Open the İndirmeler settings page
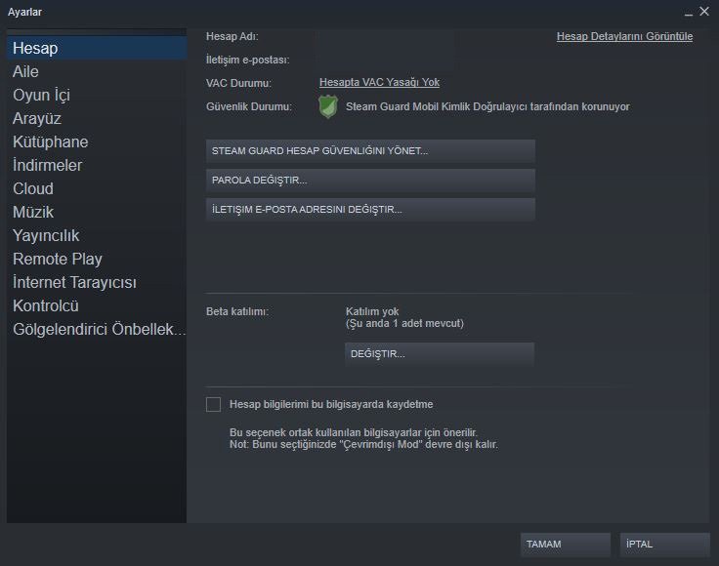 pyautogui.click(x=47, y=165)
